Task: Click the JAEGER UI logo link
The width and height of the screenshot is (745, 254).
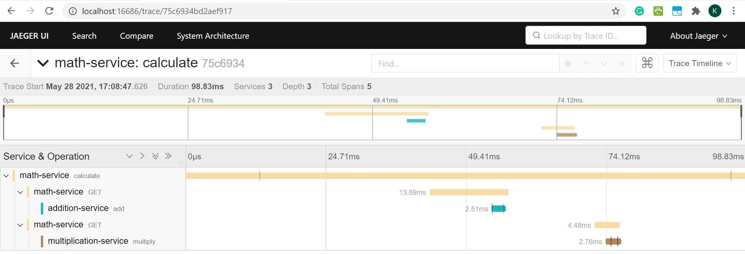Action: click(29, 36)
